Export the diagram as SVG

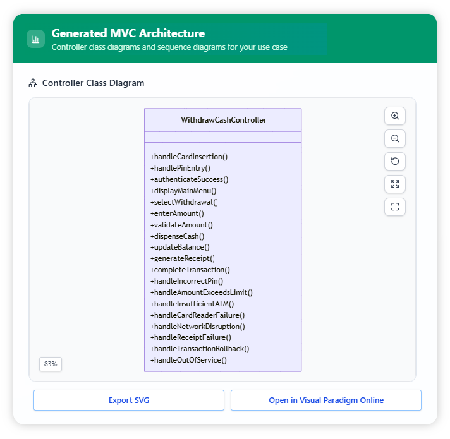pos(129,400)
